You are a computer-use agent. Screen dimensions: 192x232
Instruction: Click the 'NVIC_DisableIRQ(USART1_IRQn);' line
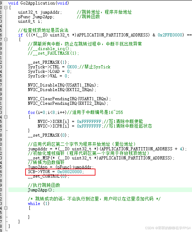click(63, 85)
